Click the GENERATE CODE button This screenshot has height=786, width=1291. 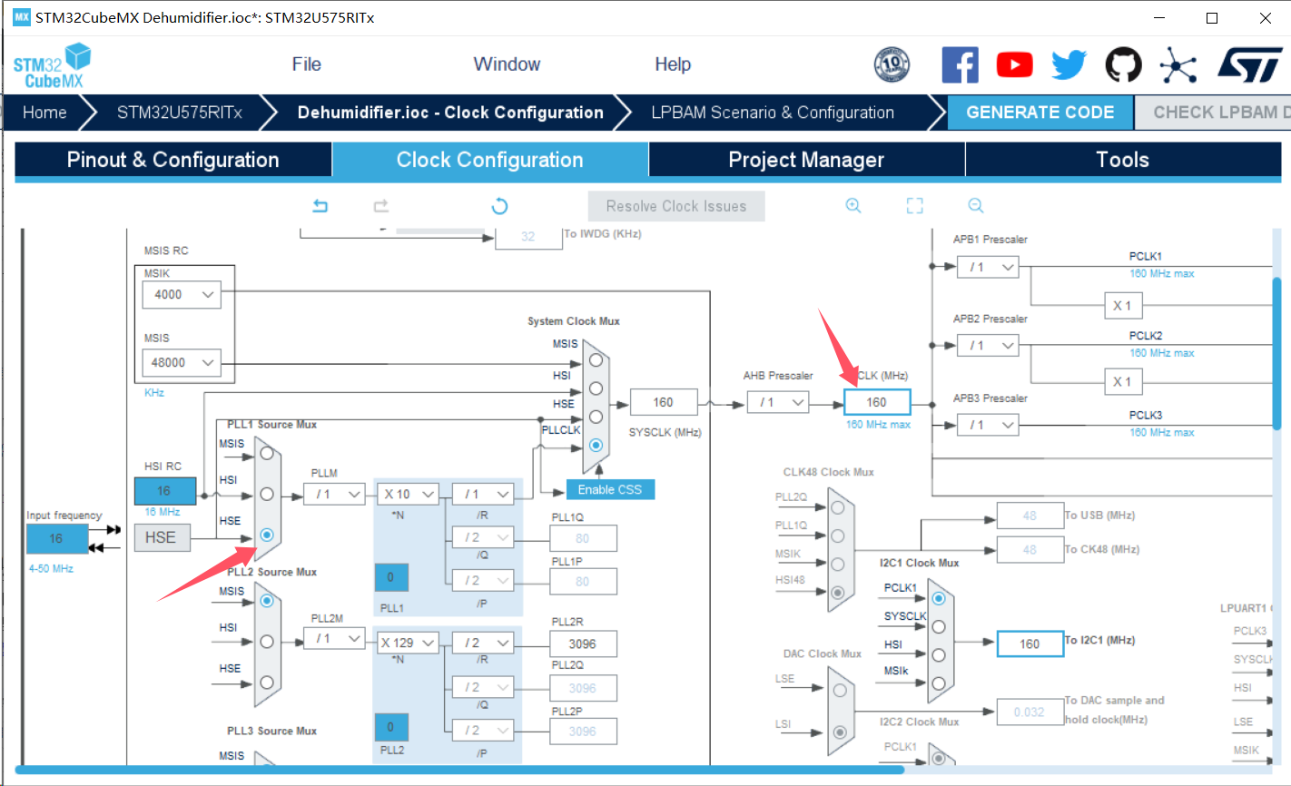(1040, 113)
